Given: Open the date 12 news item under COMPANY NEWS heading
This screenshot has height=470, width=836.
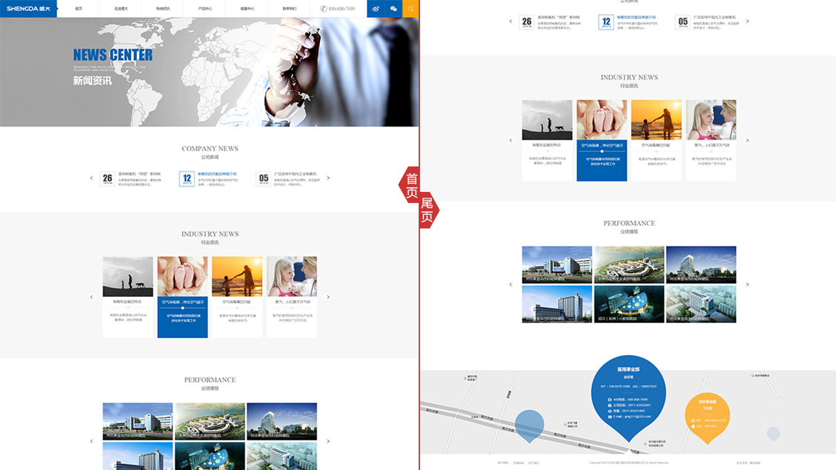Looking at the screenshot, I should coord(209,178).
